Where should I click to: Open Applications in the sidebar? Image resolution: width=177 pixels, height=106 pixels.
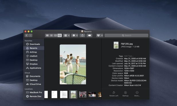point(34,68)
